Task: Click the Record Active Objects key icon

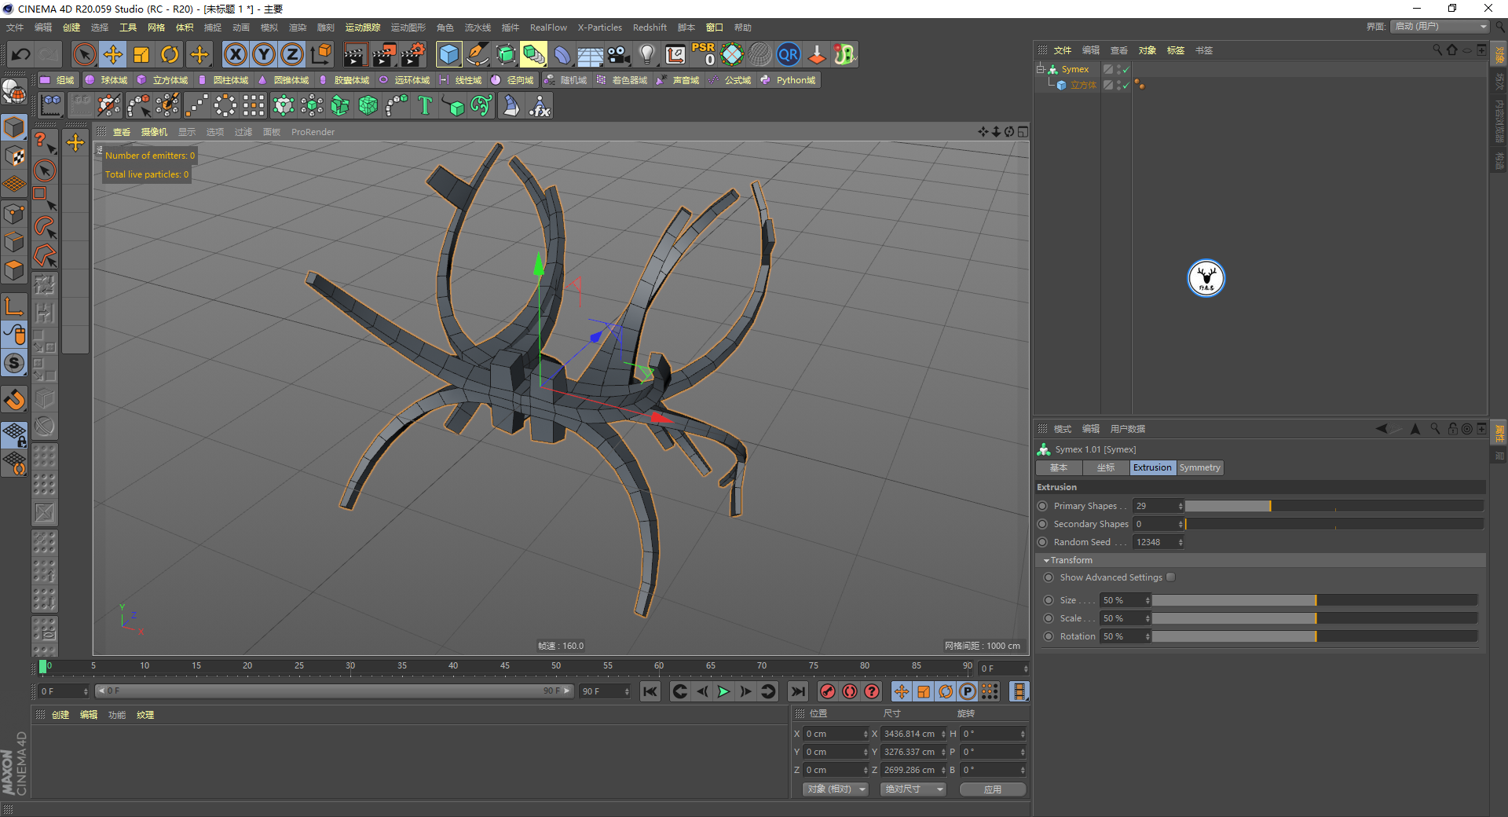Action: (827, 691)
